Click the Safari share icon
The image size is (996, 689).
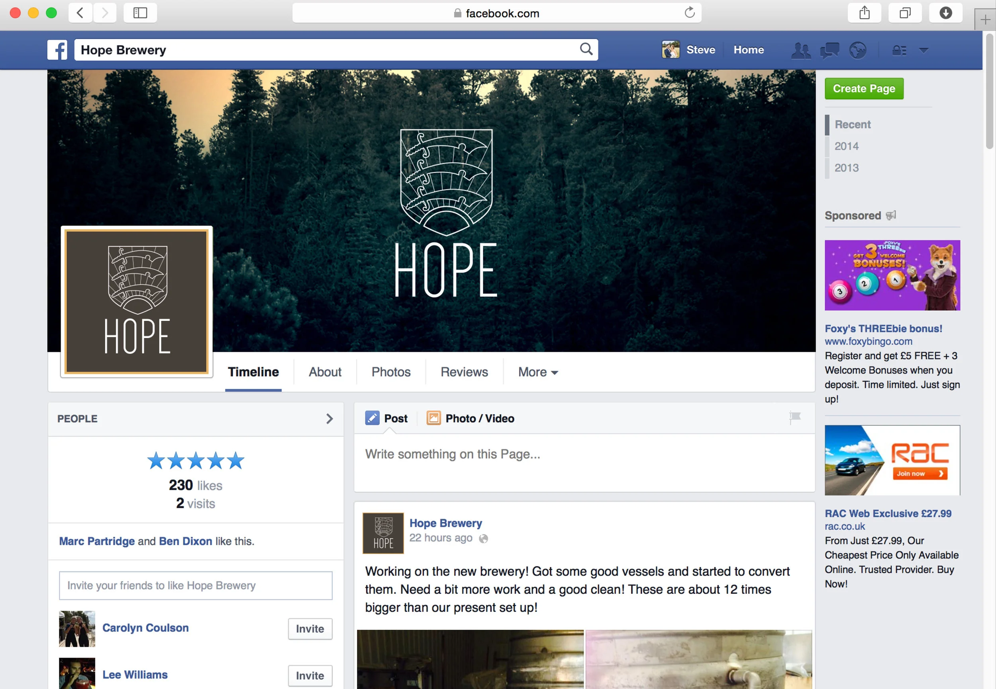pyautogui.click(x=864, y=13)
